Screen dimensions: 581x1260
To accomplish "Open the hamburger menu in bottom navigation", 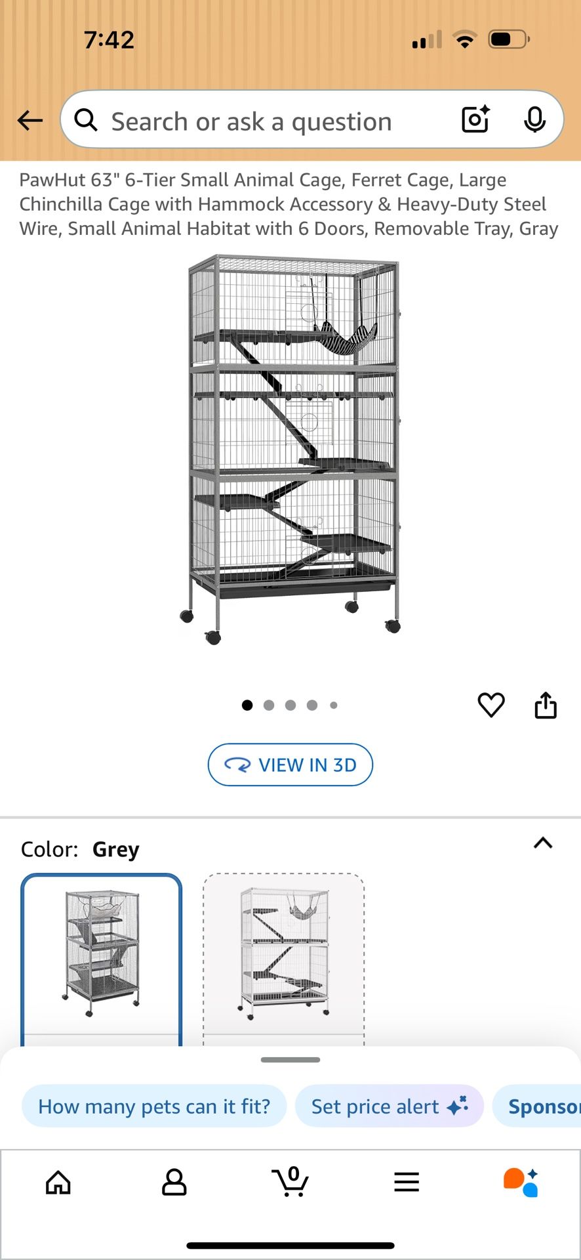I will (x=407, y=1181).
